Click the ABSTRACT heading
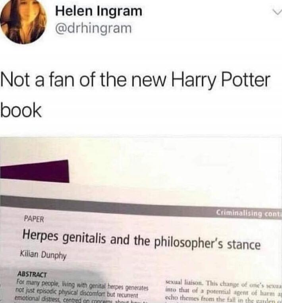 [32, 274]
